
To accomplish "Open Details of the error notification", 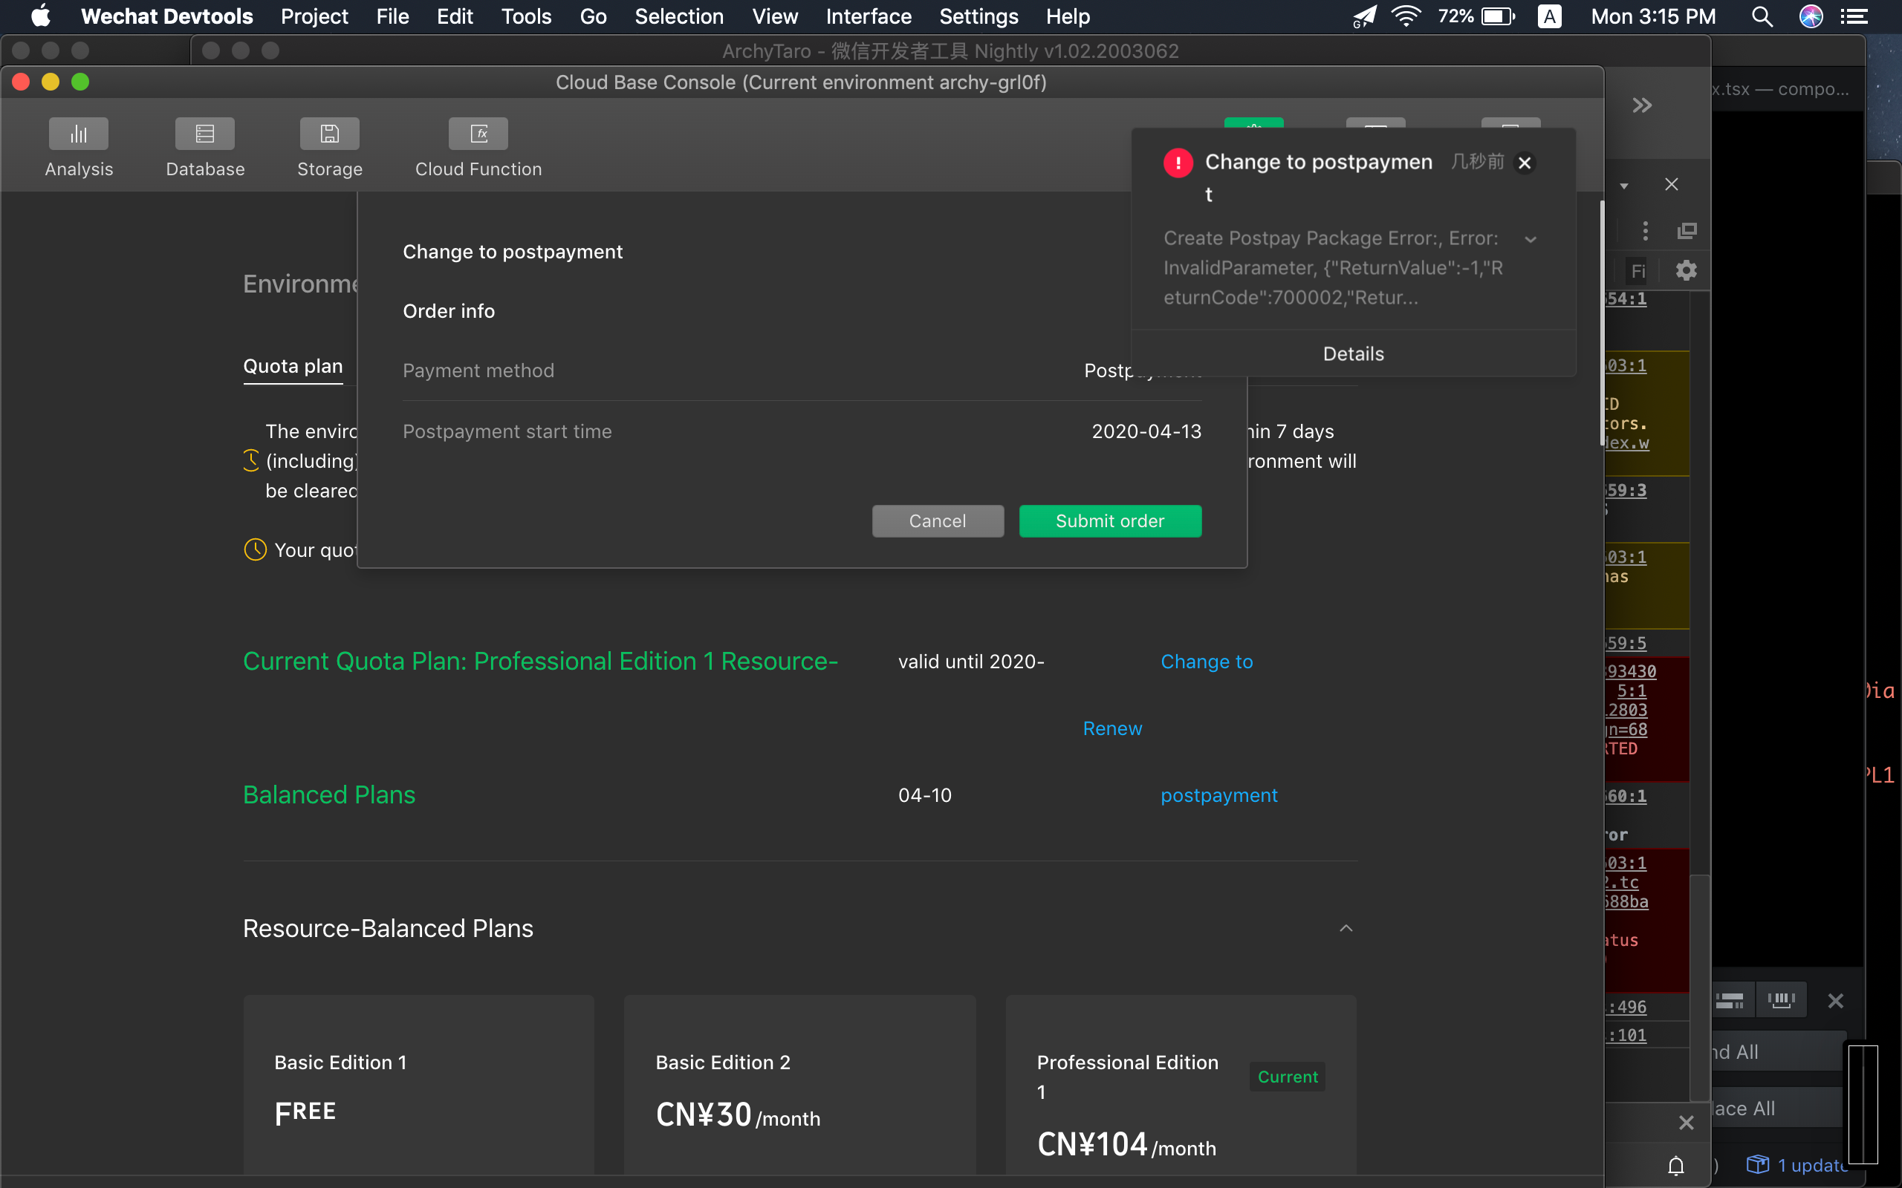I will point(1353,353).
